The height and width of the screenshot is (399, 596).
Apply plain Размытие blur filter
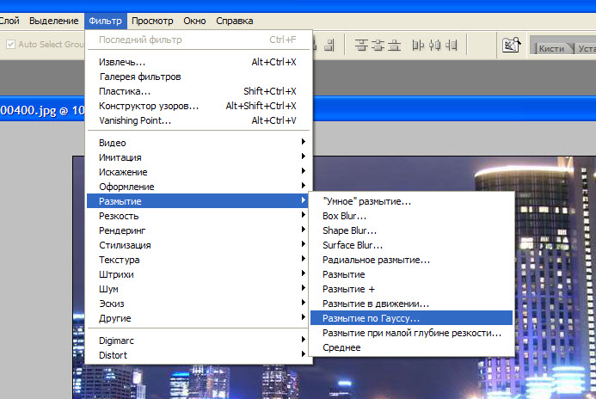point(411,274)
